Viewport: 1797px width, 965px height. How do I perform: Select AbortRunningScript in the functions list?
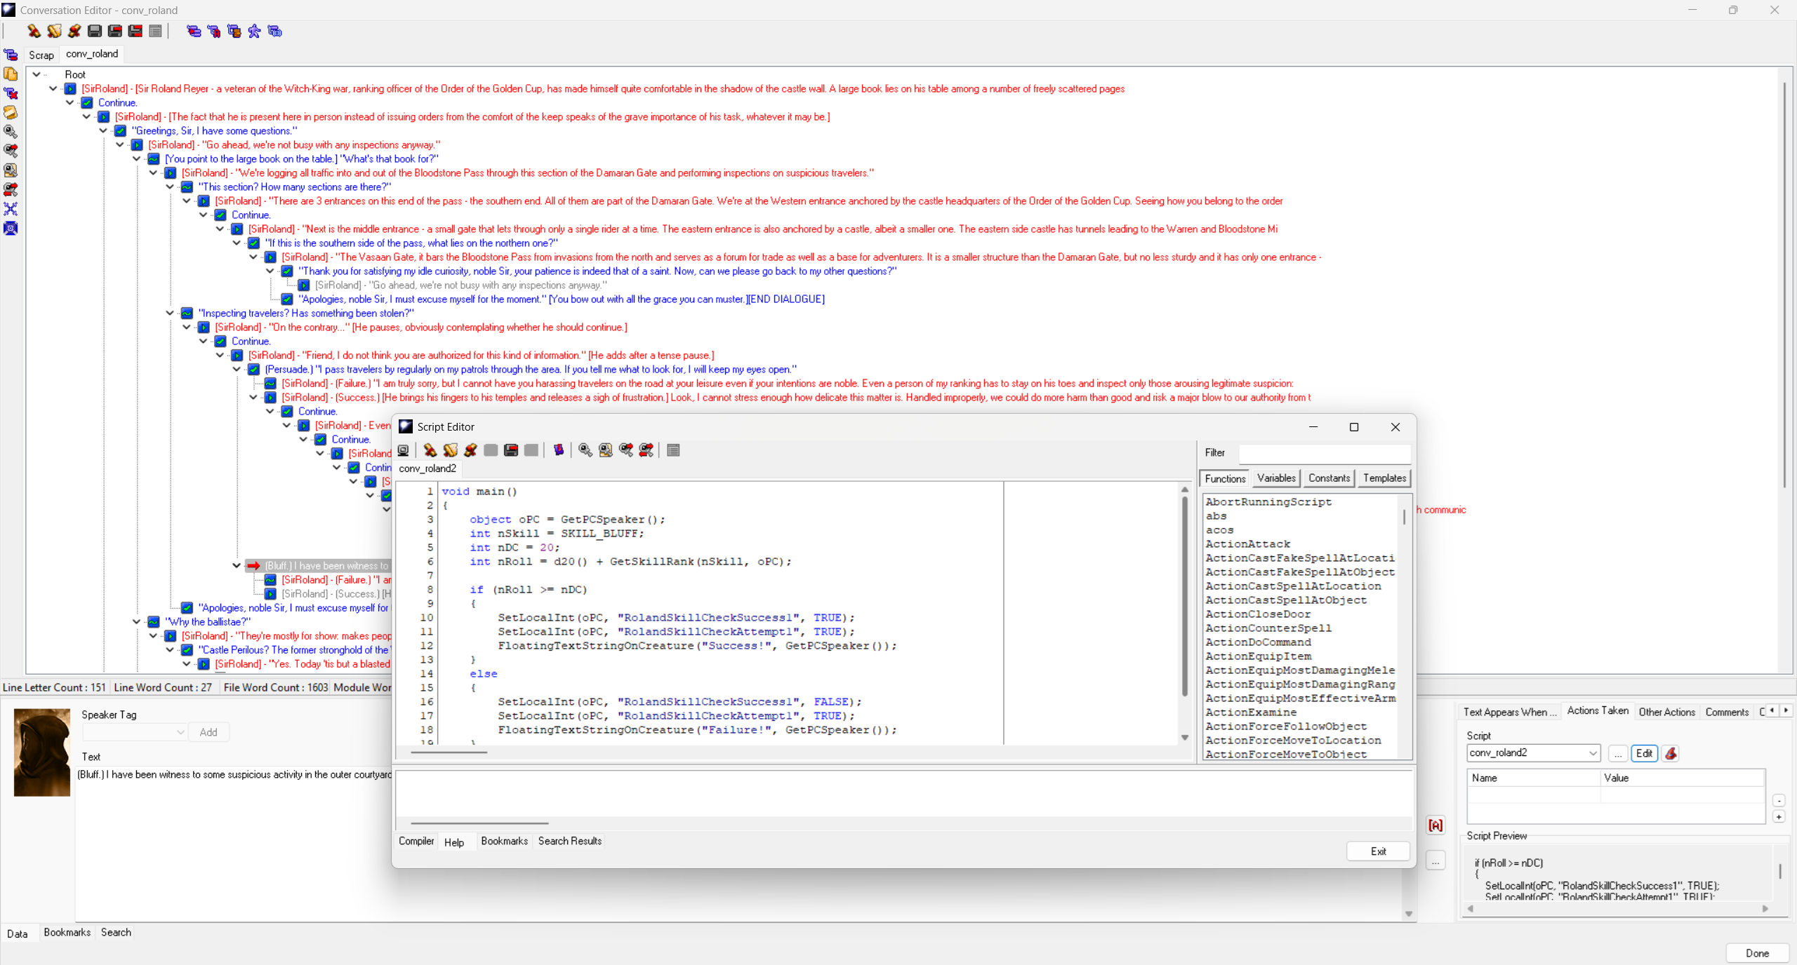pyautogui.click(x=1268, y=502)
